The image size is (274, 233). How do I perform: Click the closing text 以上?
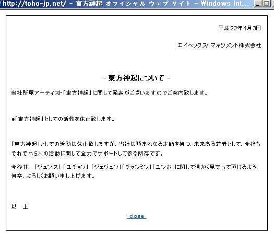pyautogui.click(x=20, y=207)
